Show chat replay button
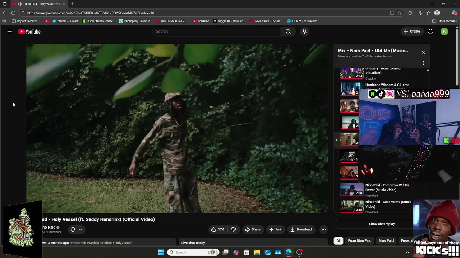This screenshot has height=258, width=460. pyautogui.click(x=382, y=224)
